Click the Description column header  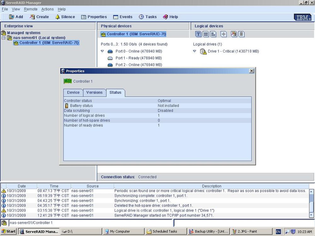click(x=212, y=186)
